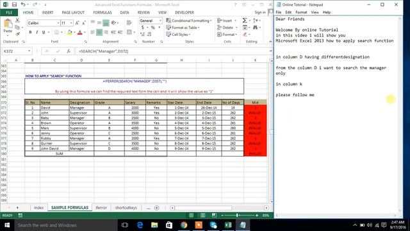Decrease font size with the smaller A icon

(84, 23)
